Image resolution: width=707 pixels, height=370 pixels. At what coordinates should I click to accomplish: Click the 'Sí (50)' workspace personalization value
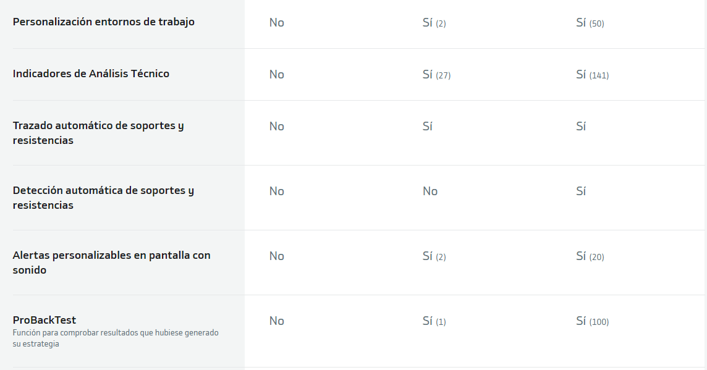tap(590, 23)
